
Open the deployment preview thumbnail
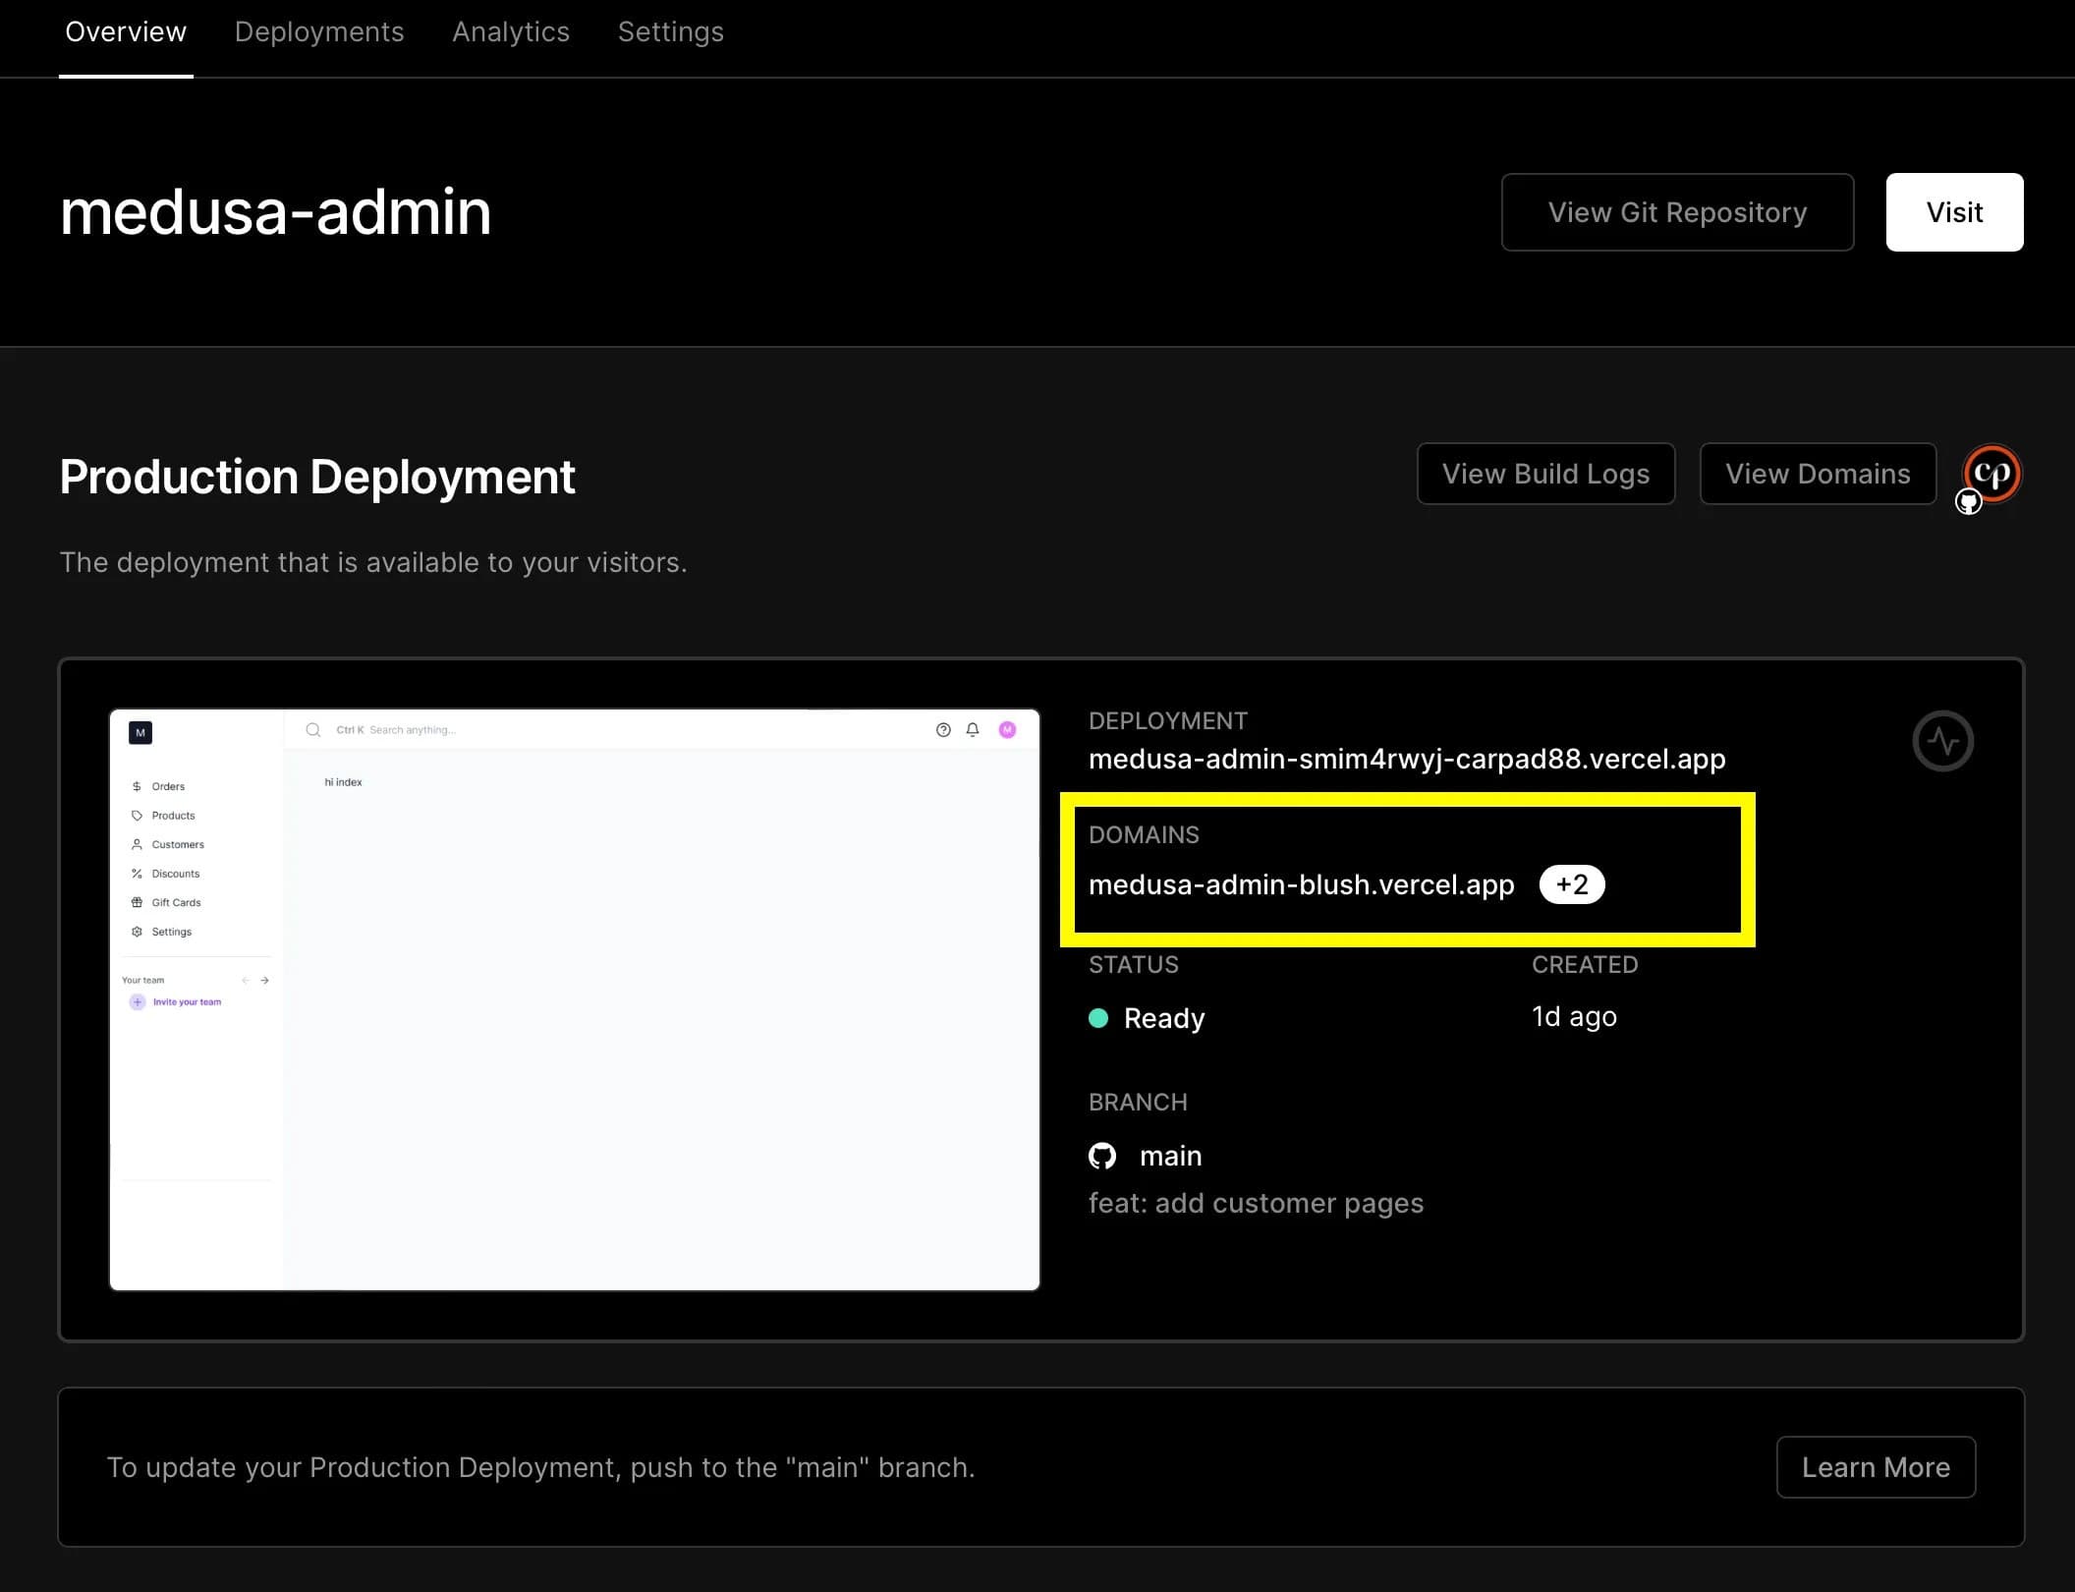(575, 999)
